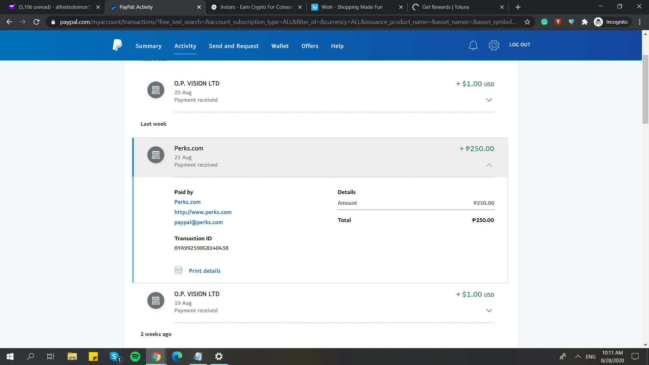Viewport: 649px width, 365px height.
Task: Open Windows taskbar search
Action: tap(30, 357)
